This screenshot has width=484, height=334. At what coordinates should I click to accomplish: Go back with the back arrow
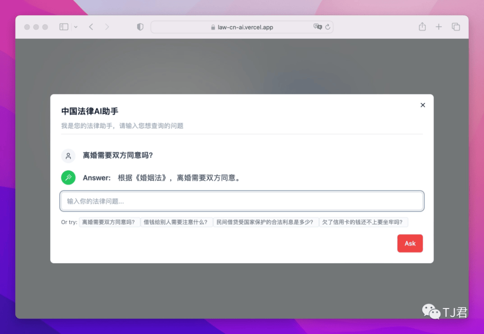coord(91,27)
